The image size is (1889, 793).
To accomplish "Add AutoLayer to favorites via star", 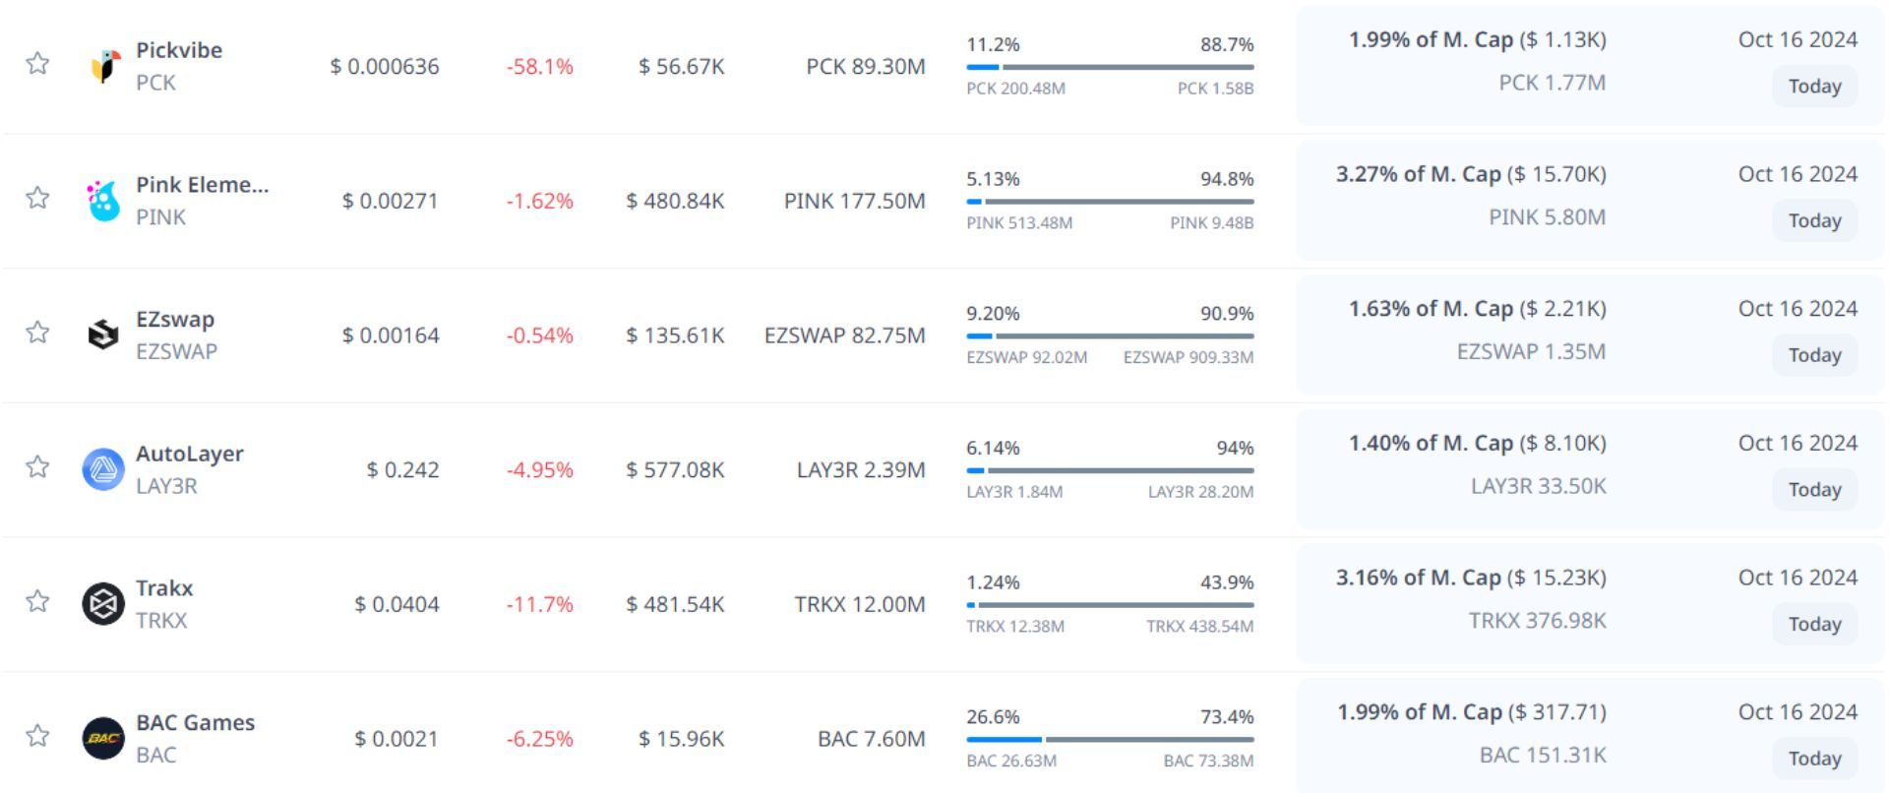I will click(37, 466).
